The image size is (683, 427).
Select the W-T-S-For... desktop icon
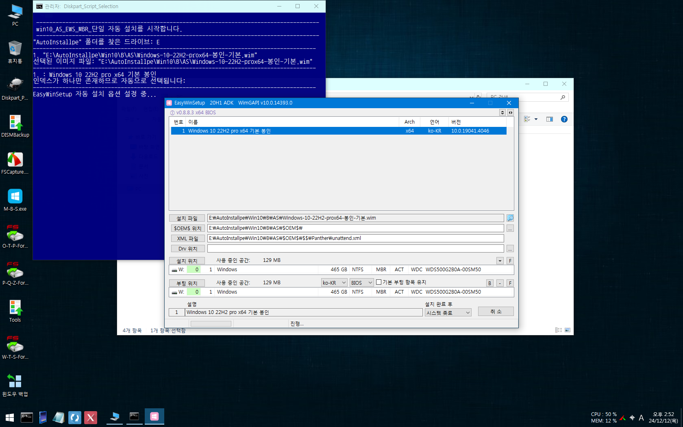[x=15, y=348]
